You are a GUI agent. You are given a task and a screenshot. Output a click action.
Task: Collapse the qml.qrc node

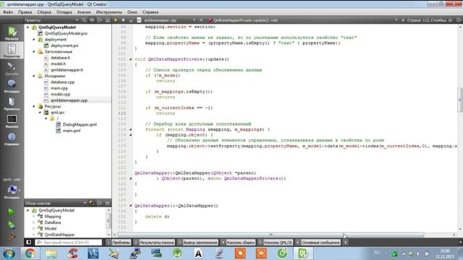pos(40,113)
